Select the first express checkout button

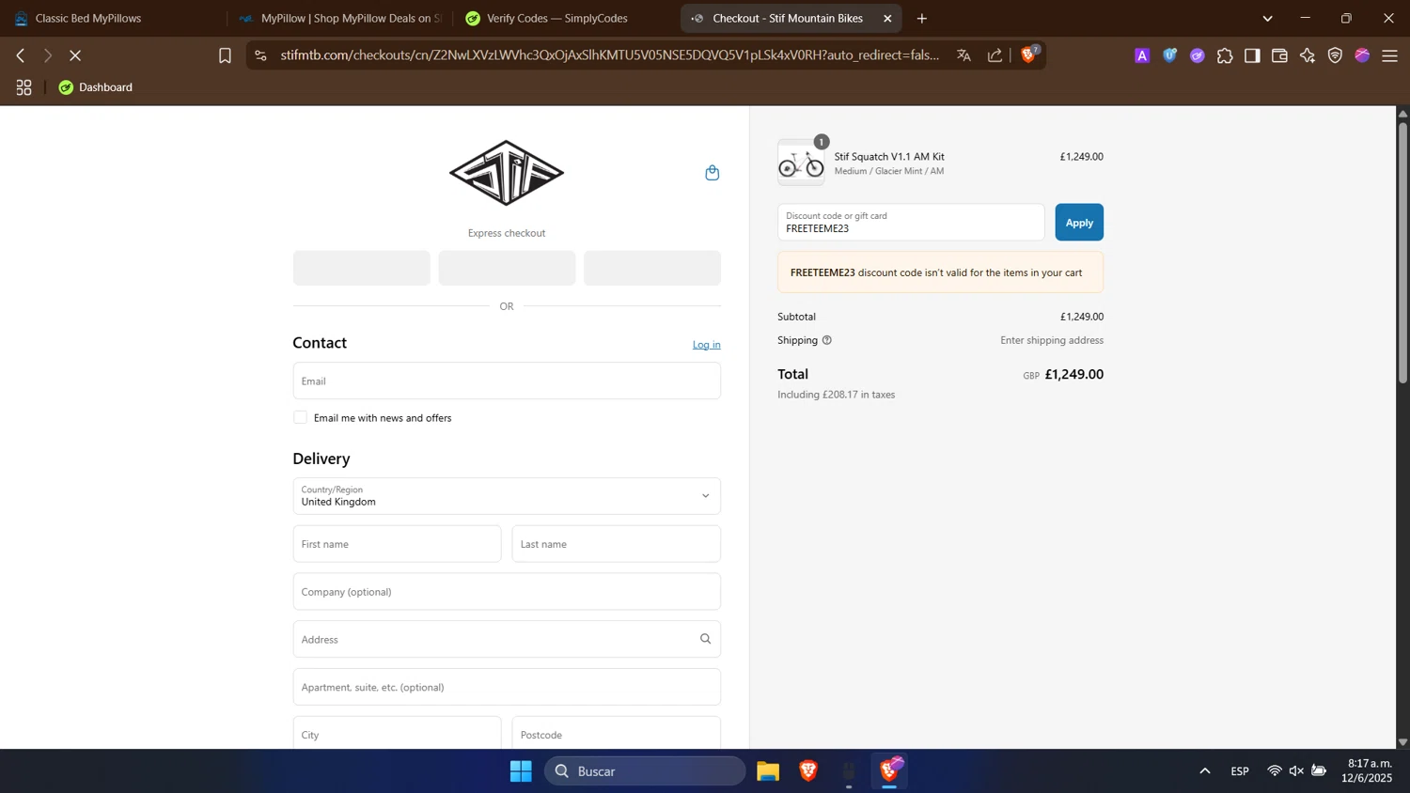click(362, 268)
